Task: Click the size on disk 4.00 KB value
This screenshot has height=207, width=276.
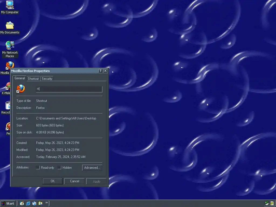Action: tap(50, 132)
